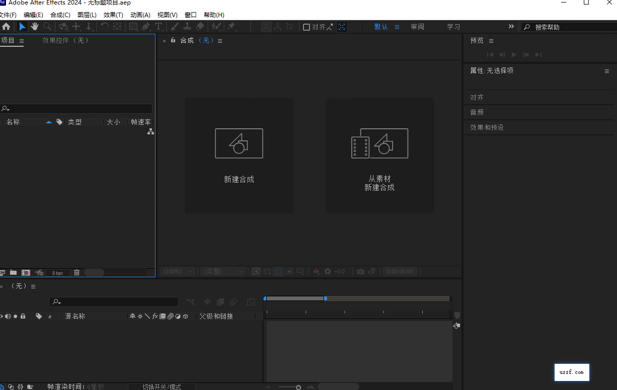
Task: Open the Home screen icon
Action: tap(7, 26)
